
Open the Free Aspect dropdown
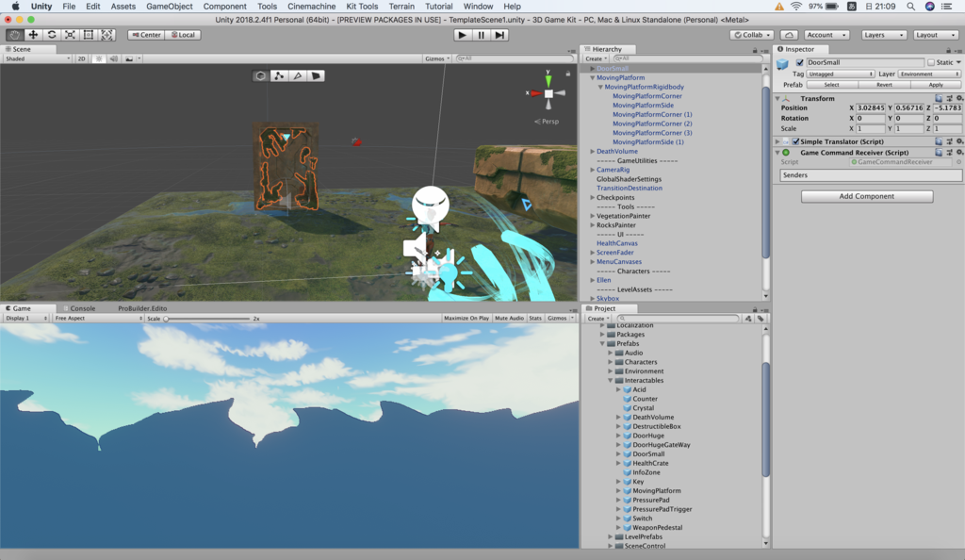(98, 318)
